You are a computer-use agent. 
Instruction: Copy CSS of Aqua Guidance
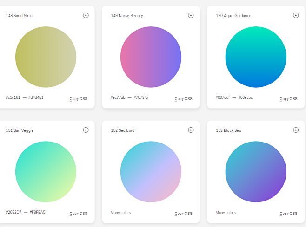288,99
